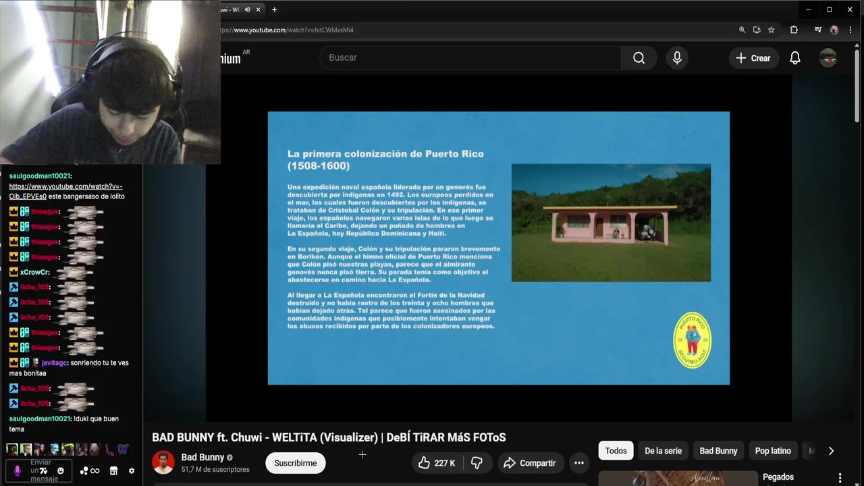The width and height of the screenshot is (864, 486).
Task: Like the video with thumbs up
Action: [436, 463]
